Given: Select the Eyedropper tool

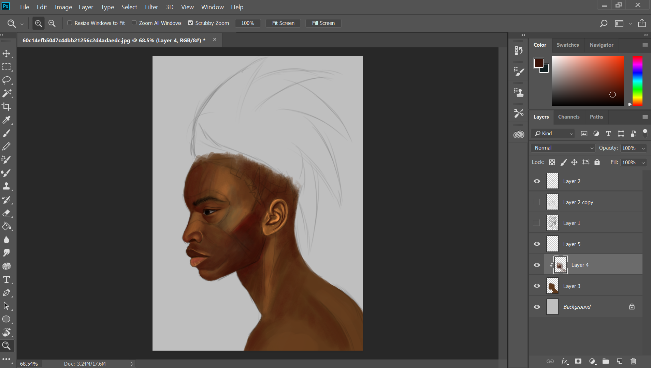Looking at the screenshot, I should click(6, 120).
